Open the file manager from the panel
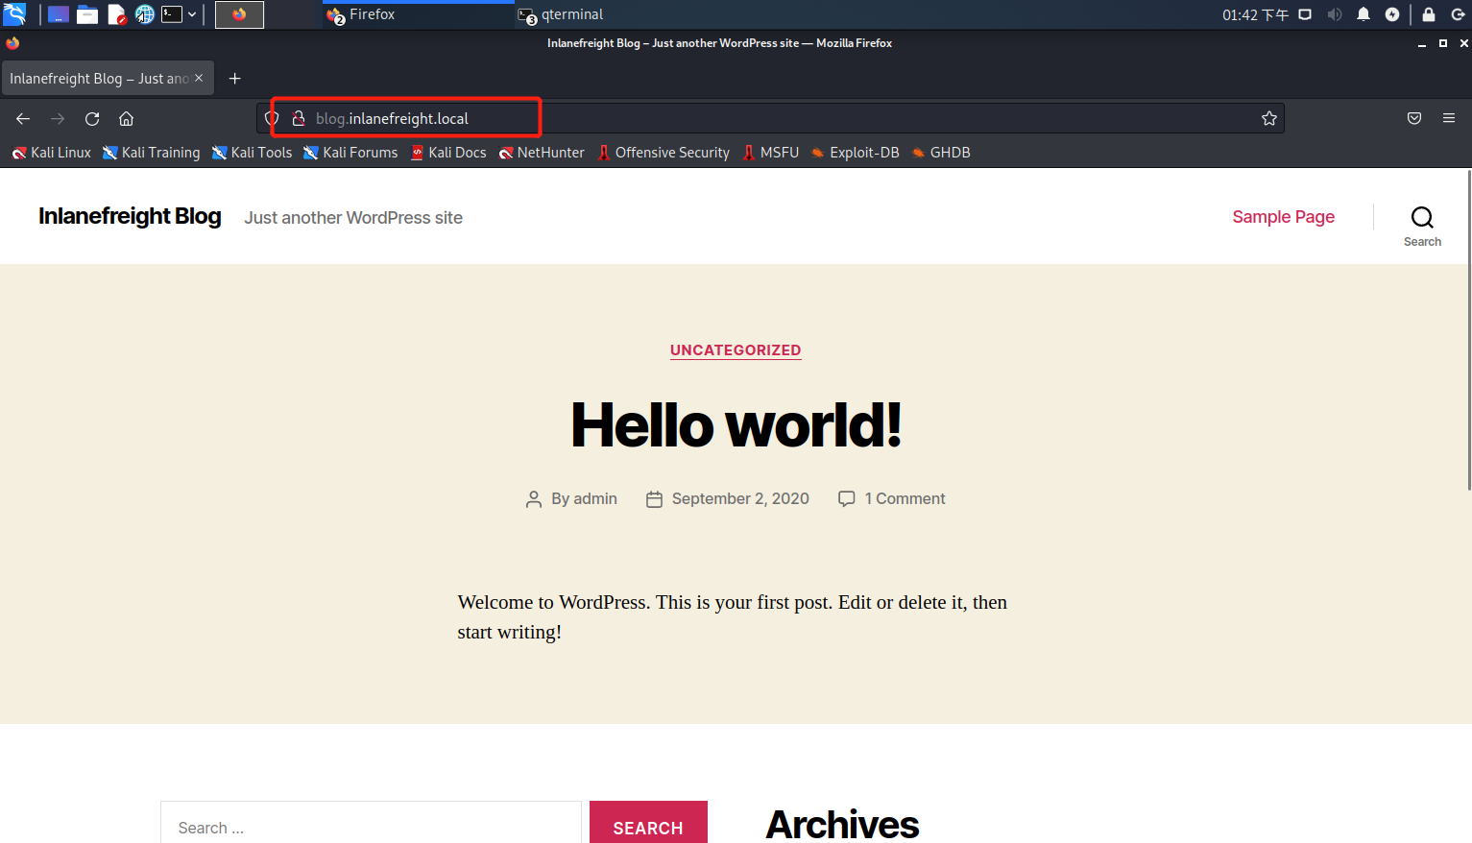Viewport: 1472px width, 843px height. pyautogui.click(x=87, y=14)
